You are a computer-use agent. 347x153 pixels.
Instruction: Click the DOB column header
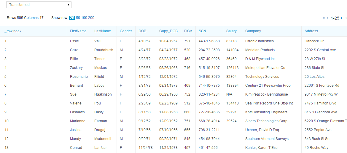tap(142, 31)
